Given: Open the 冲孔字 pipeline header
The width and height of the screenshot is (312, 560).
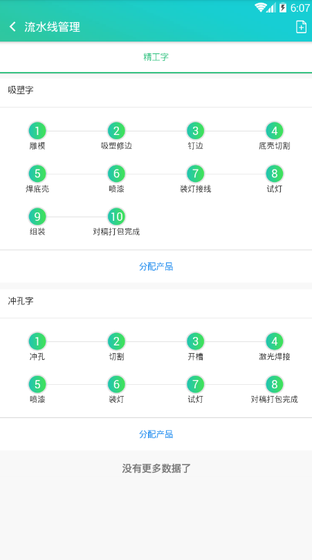Looking at the screenshot, I should [156, 301].
